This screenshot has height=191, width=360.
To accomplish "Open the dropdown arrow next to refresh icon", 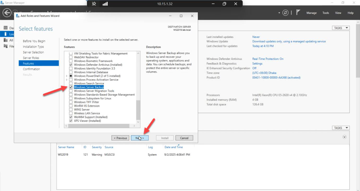I will 279,13.
